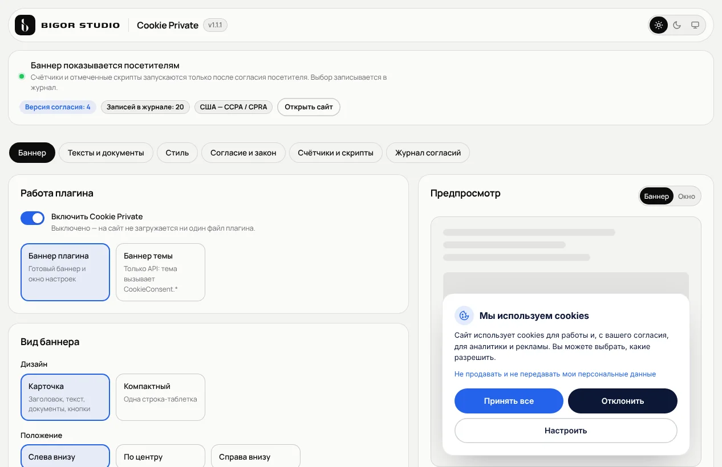
Task: Open the Баннер tab
Action: pos(32,153)
